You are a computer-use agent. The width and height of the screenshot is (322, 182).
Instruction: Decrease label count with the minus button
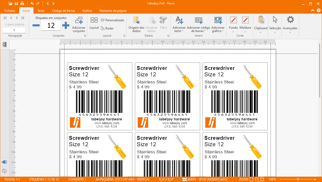point(36,25)
